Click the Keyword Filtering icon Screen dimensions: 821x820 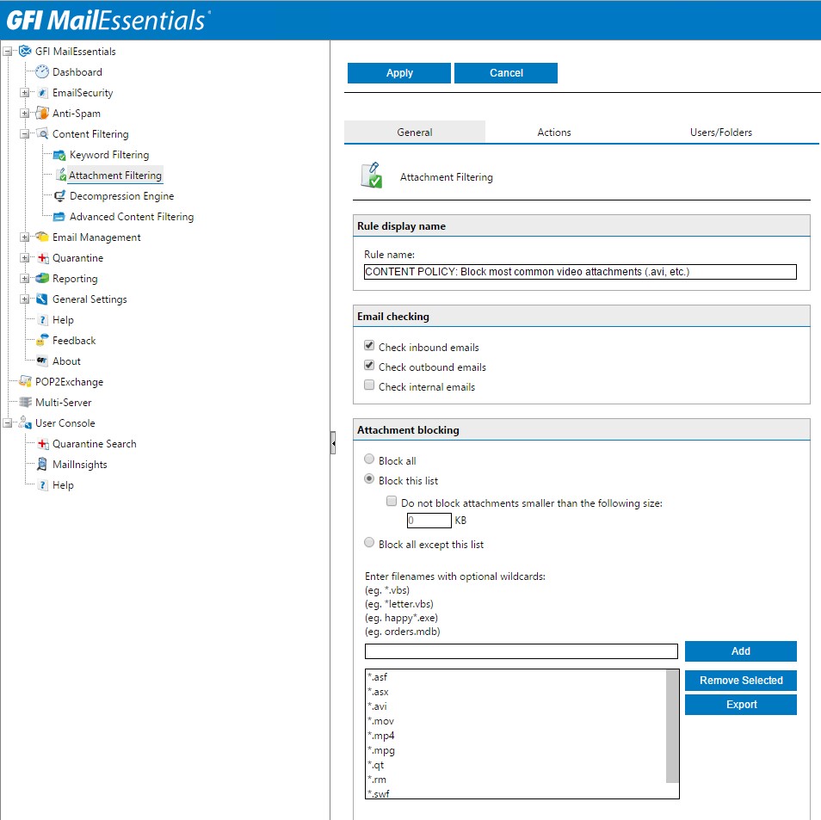click(x=59, y=155)
